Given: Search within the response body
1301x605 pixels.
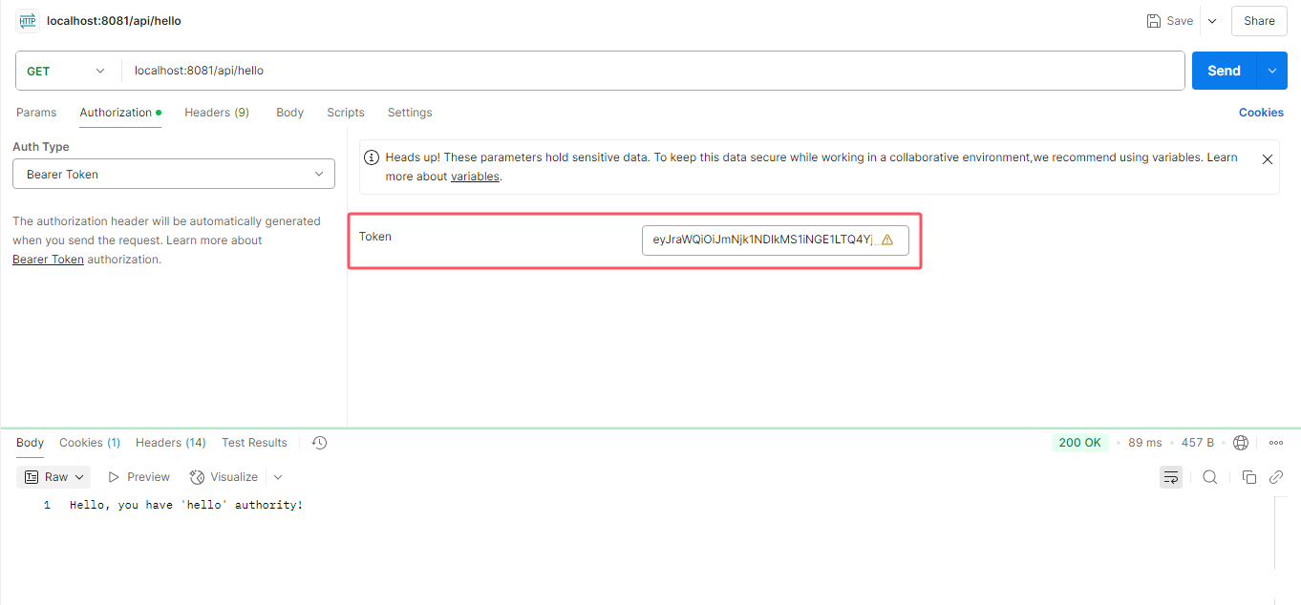Looking at the screenshot, I should pos(1210,477).
